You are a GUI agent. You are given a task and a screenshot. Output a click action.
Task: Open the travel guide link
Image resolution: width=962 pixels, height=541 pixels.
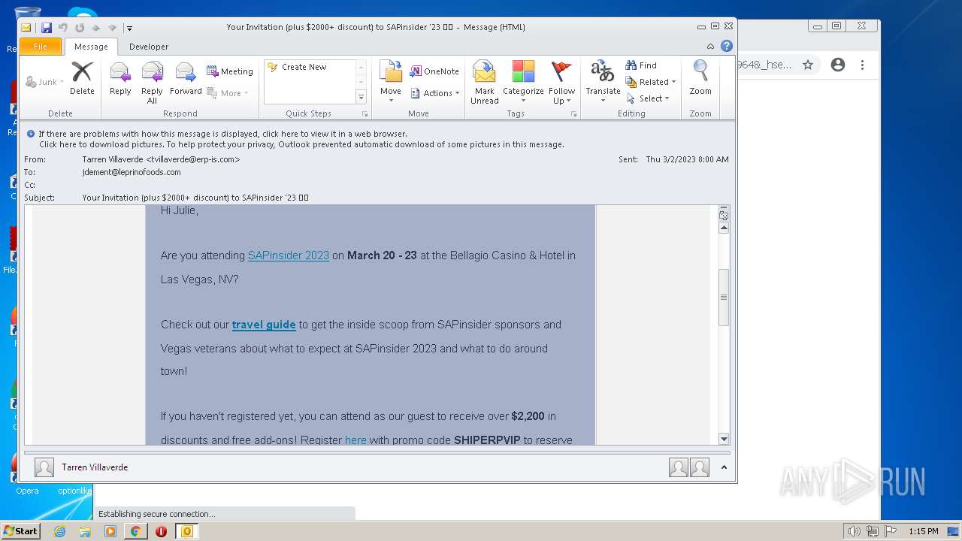click(x=264, y=325)
